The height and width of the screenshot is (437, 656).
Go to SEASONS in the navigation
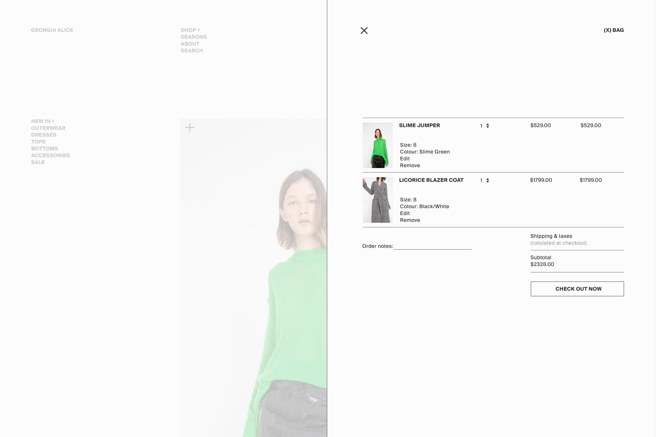pyautogui.click(x=194, y=37)
